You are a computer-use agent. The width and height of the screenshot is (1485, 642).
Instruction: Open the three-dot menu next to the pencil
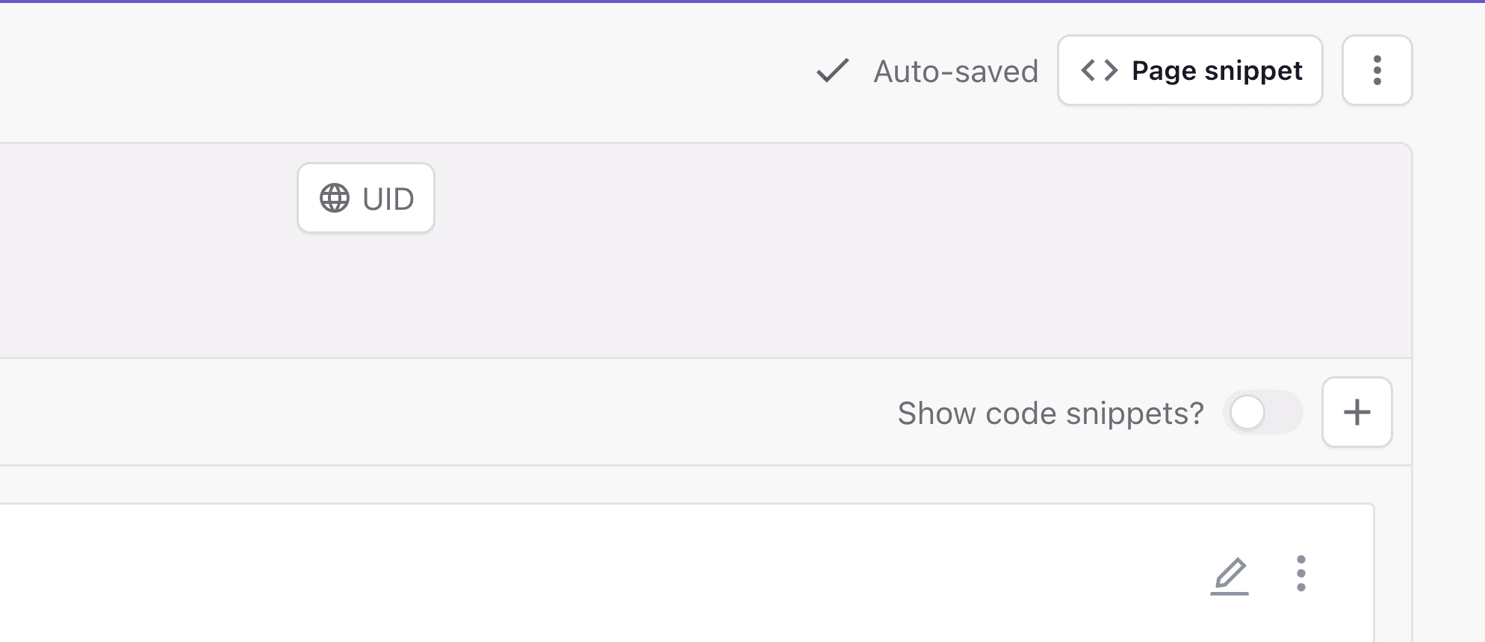pos(1300,573)
